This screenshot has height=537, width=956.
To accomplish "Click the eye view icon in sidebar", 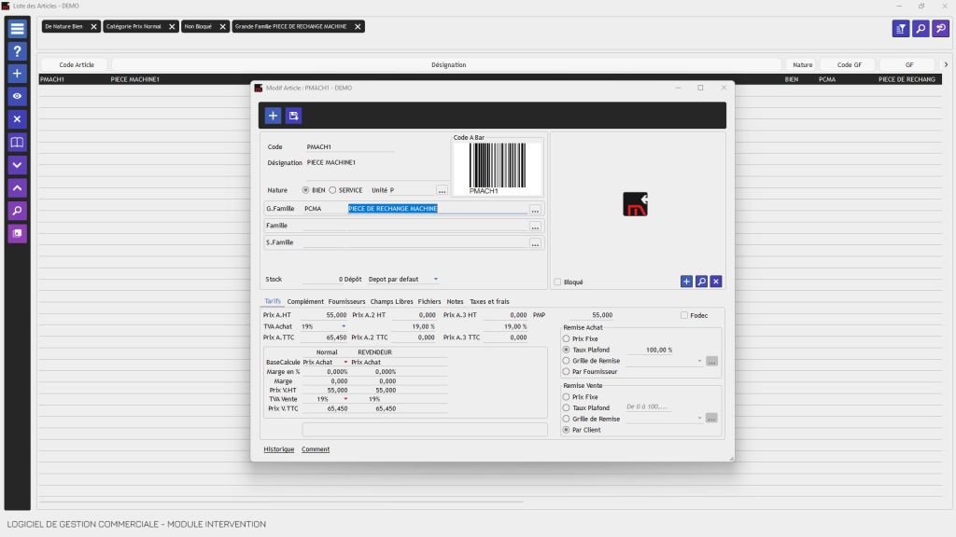I will coord(17,96).
